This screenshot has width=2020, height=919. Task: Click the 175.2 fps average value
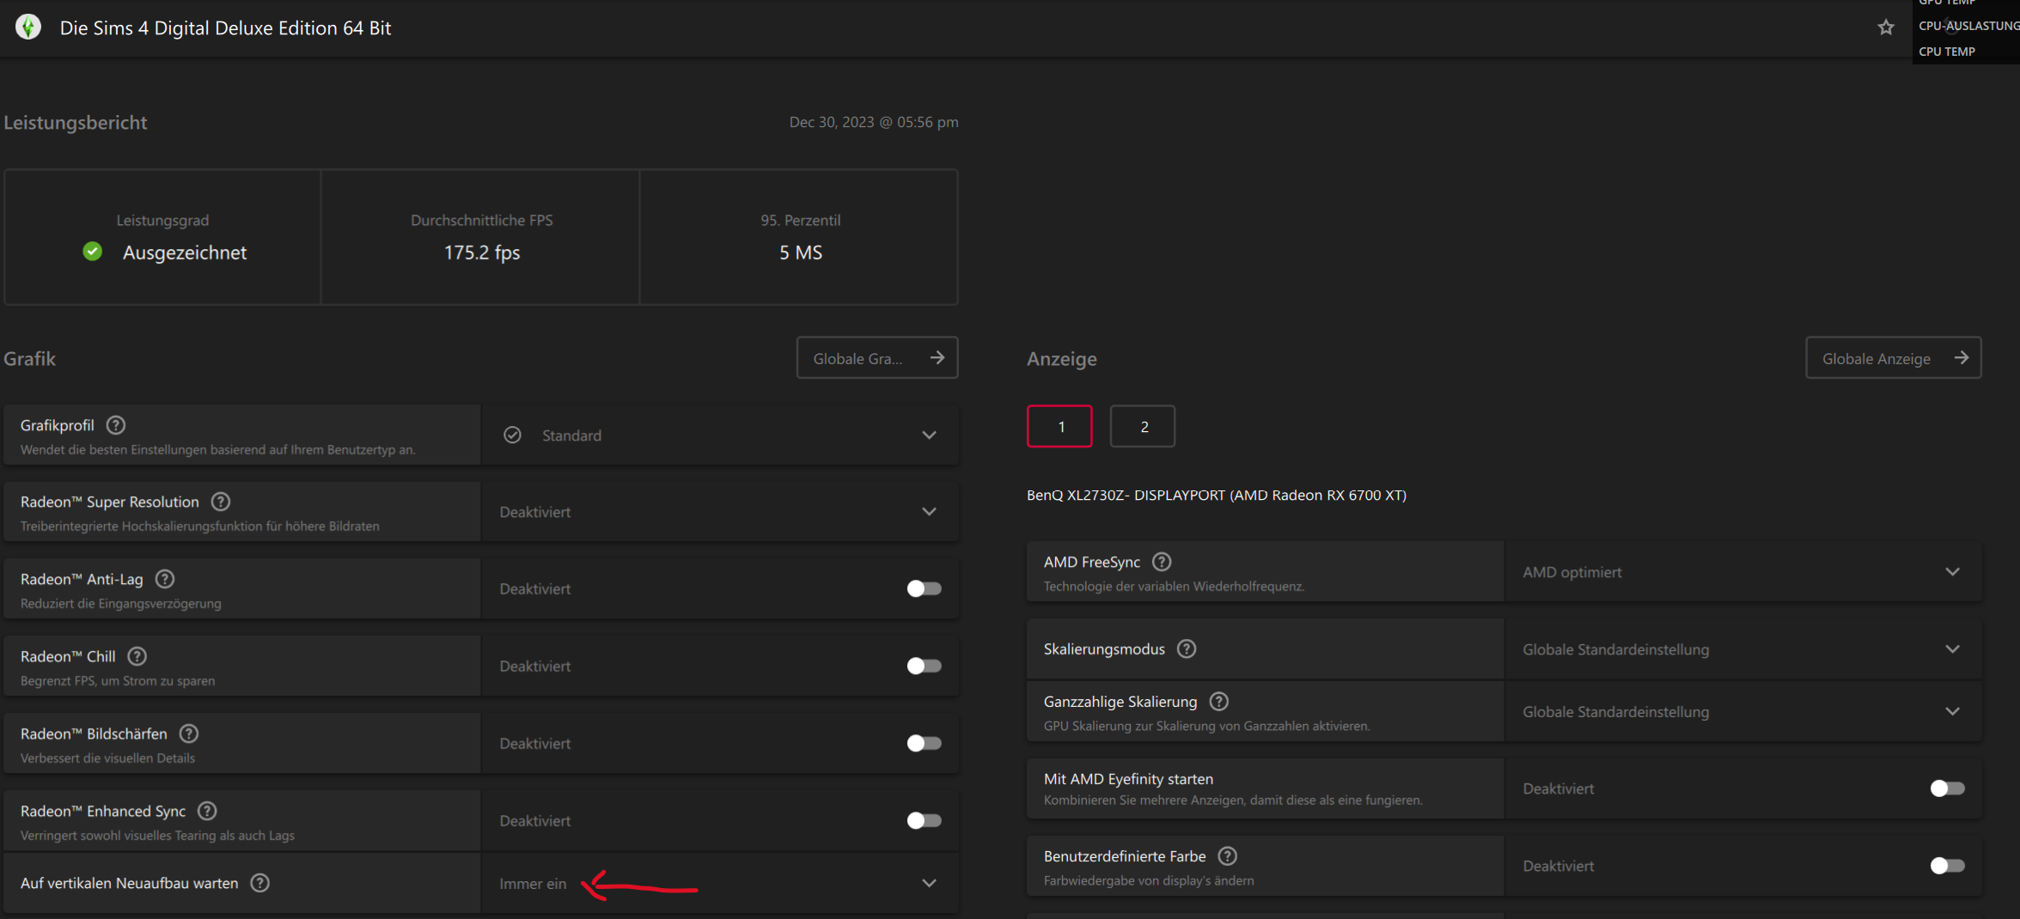coord(482,253)
